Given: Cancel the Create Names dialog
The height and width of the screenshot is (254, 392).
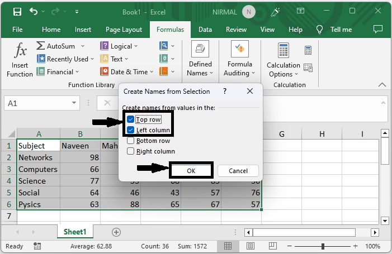Looking at the screenshot, I should coord(238,171).
